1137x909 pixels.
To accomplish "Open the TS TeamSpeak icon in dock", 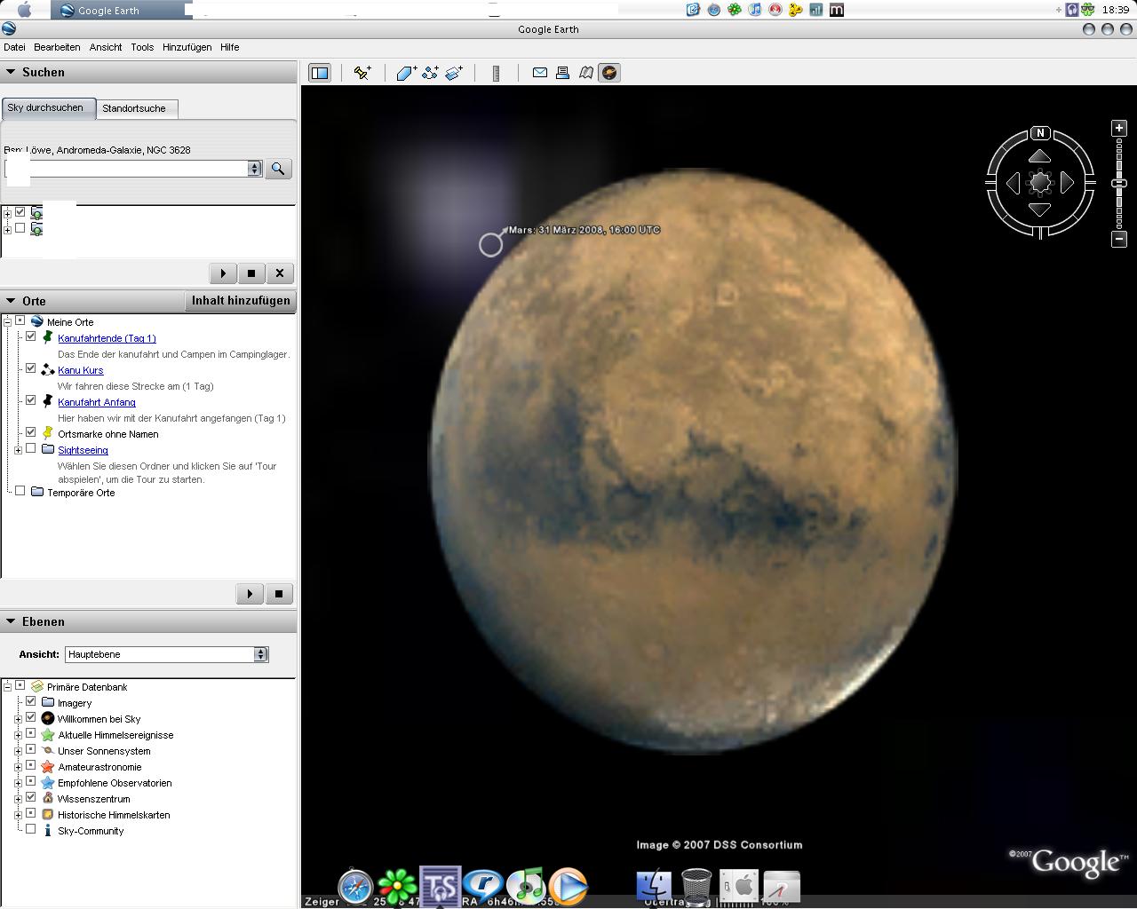I will point(440,886).
